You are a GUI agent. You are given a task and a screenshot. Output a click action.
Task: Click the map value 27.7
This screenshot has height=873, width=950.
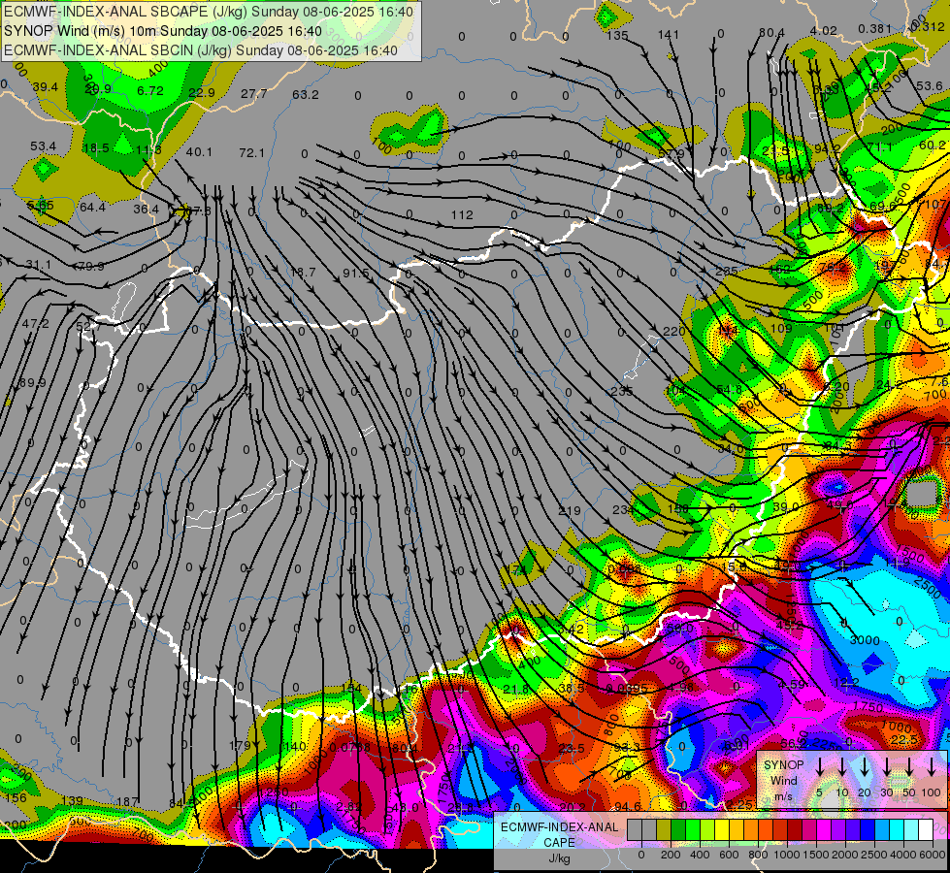pos(254,94)
